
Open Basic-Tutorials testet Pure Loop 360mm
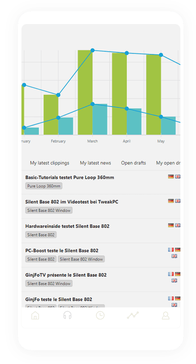pyautogui.click(x=70, y=178)
